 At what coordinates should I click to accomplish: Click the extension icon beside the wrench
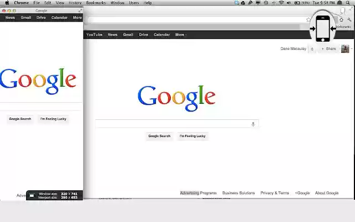point(342,20)
